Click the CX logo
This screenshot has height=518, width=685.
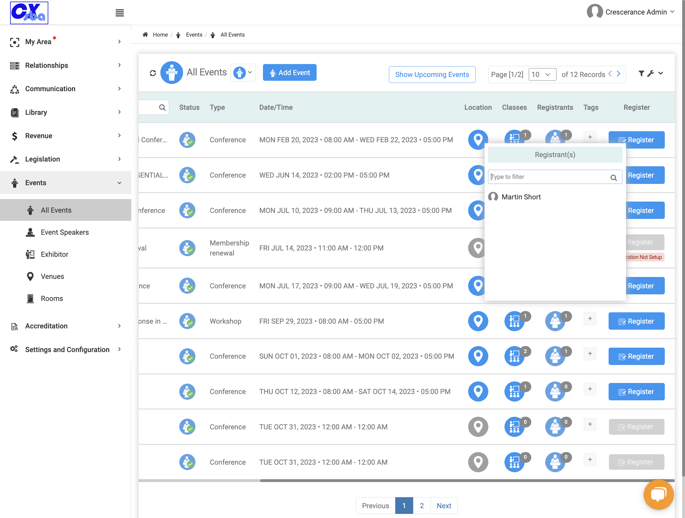(x=29, y=13)
